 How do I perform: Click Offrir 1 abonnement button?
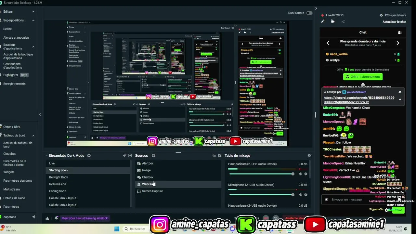point(363,77)
